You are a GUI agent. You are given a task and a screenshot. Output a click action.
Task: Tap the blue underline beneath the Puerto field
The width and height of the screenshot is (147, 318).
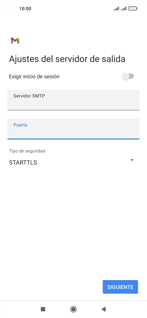tap(73, 139)
